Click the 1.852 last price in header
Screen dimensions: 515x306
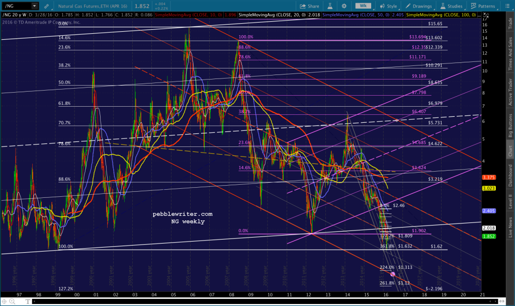pos(142,6)
